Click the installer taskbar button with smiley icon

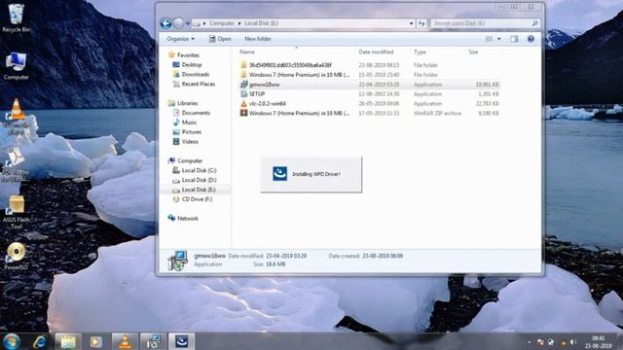click(182, 341)
